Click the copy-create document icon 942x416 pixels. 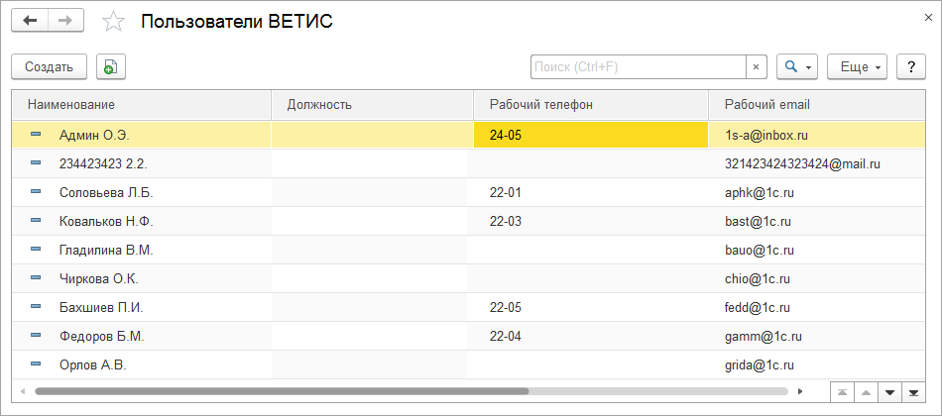pos(111,66)
